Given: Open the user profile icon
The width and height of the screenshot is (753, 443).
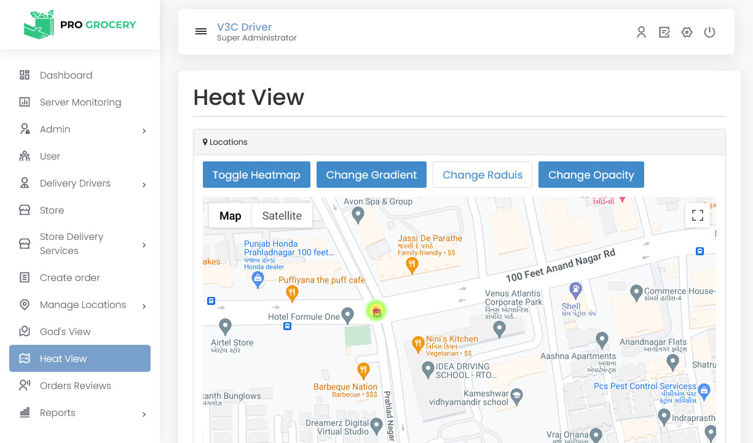Looking at the screenshot, I should [x=641, y=33].
